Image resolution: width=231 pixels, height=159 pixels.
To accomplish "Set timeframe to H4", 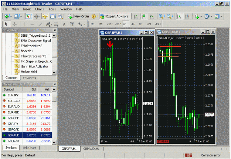I will [x=132, y=24].
